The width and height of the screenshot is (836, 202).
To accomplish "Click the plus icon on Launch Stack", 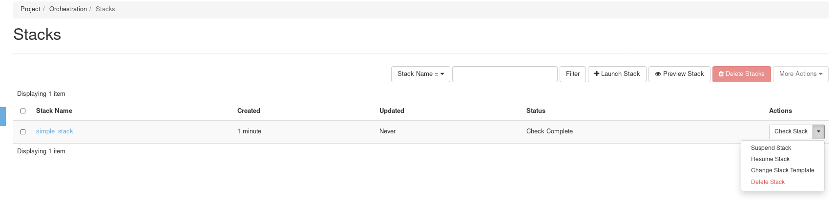I will 597,74.
